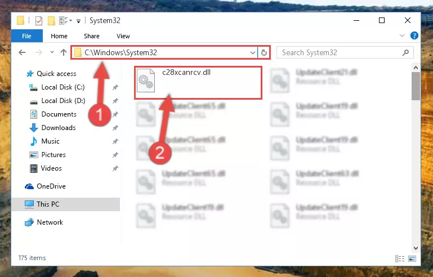Expand the ribbon with the chevron

coord(402,35)
